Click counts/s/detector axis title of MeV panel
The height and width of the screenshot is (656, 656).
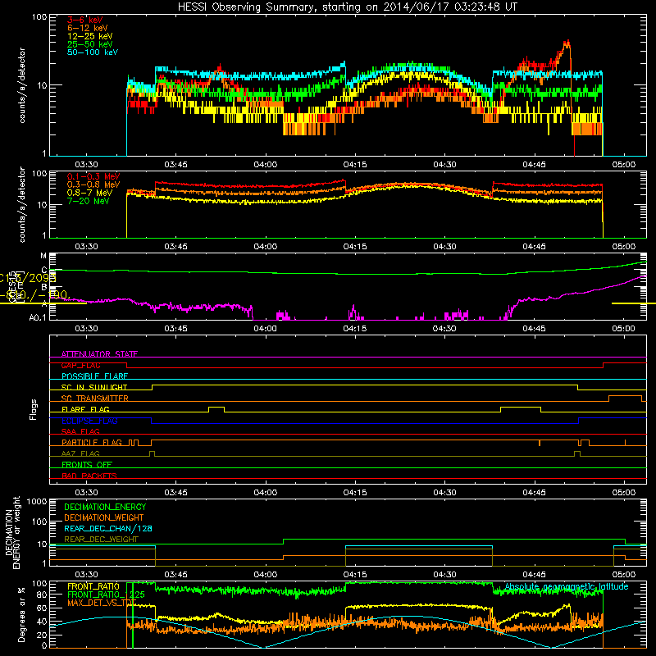coord(22,204)
